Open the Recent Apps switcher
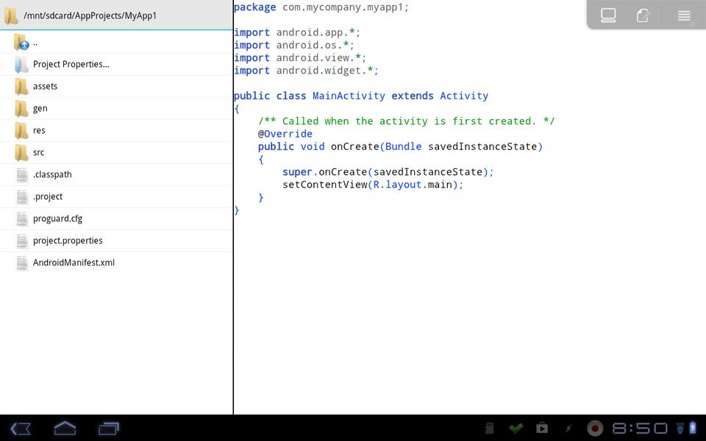Viewport: 706px width, 441px height. coord(109,428)
